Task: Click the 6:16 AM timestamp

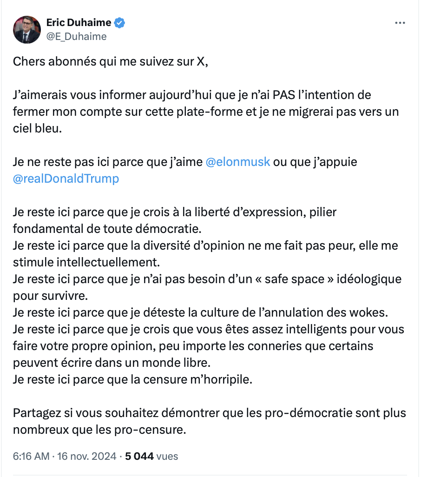Action: point(31,456)
